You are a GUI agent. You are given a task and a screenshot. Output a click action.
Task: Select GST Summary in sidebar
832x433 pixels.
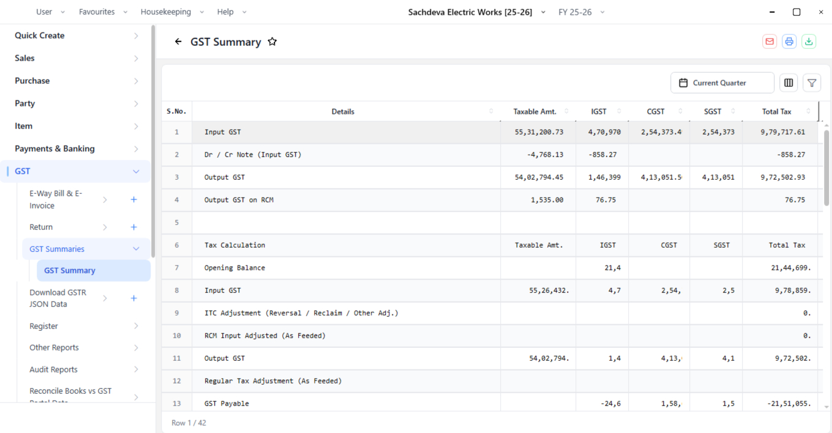(94, 270)
